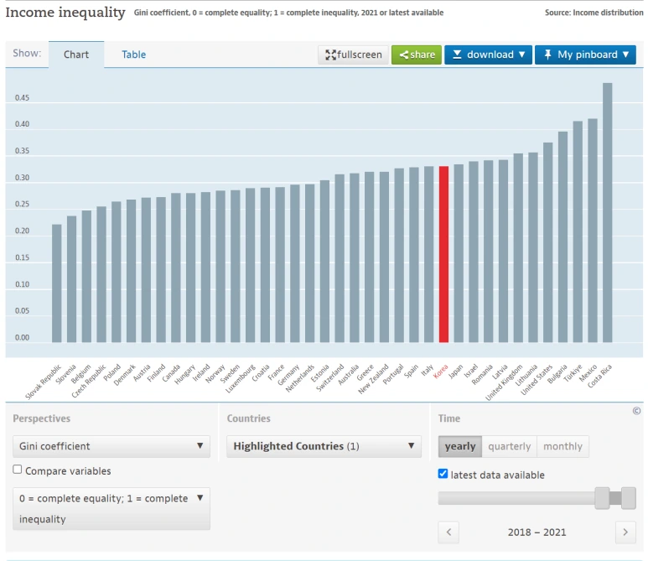Click the Korea axis label

point(441,371)
